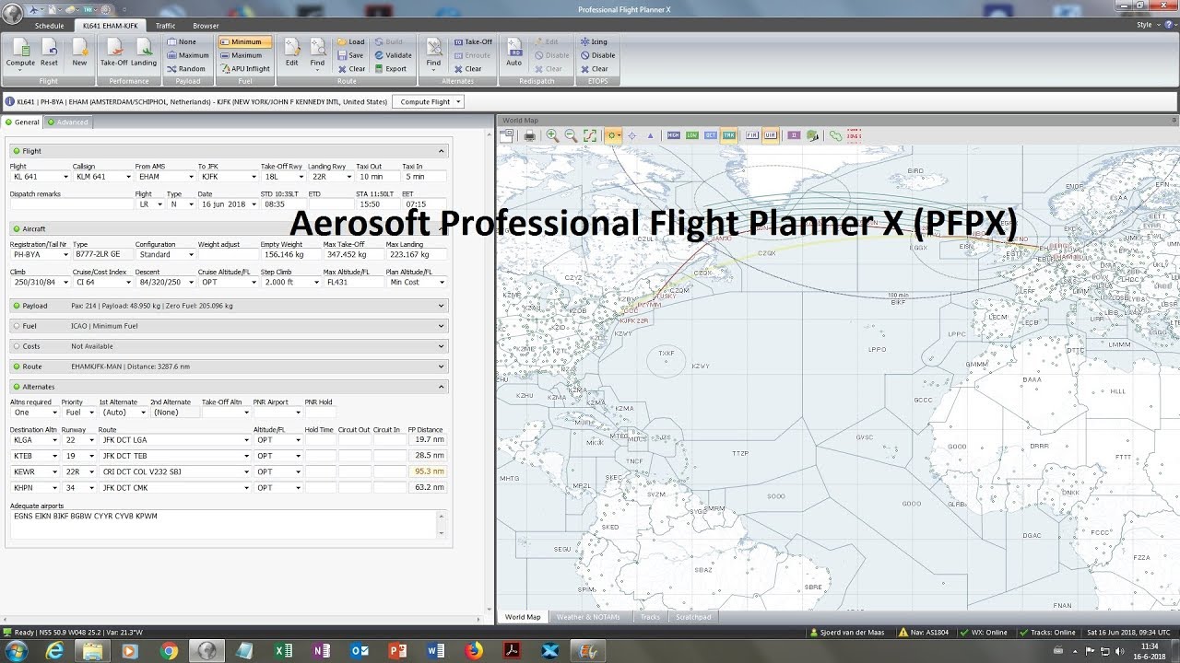This screenshot has width=1180, height=663.
Task: Toggle OCT tracks map layer
Action: [x=710, y=135]
